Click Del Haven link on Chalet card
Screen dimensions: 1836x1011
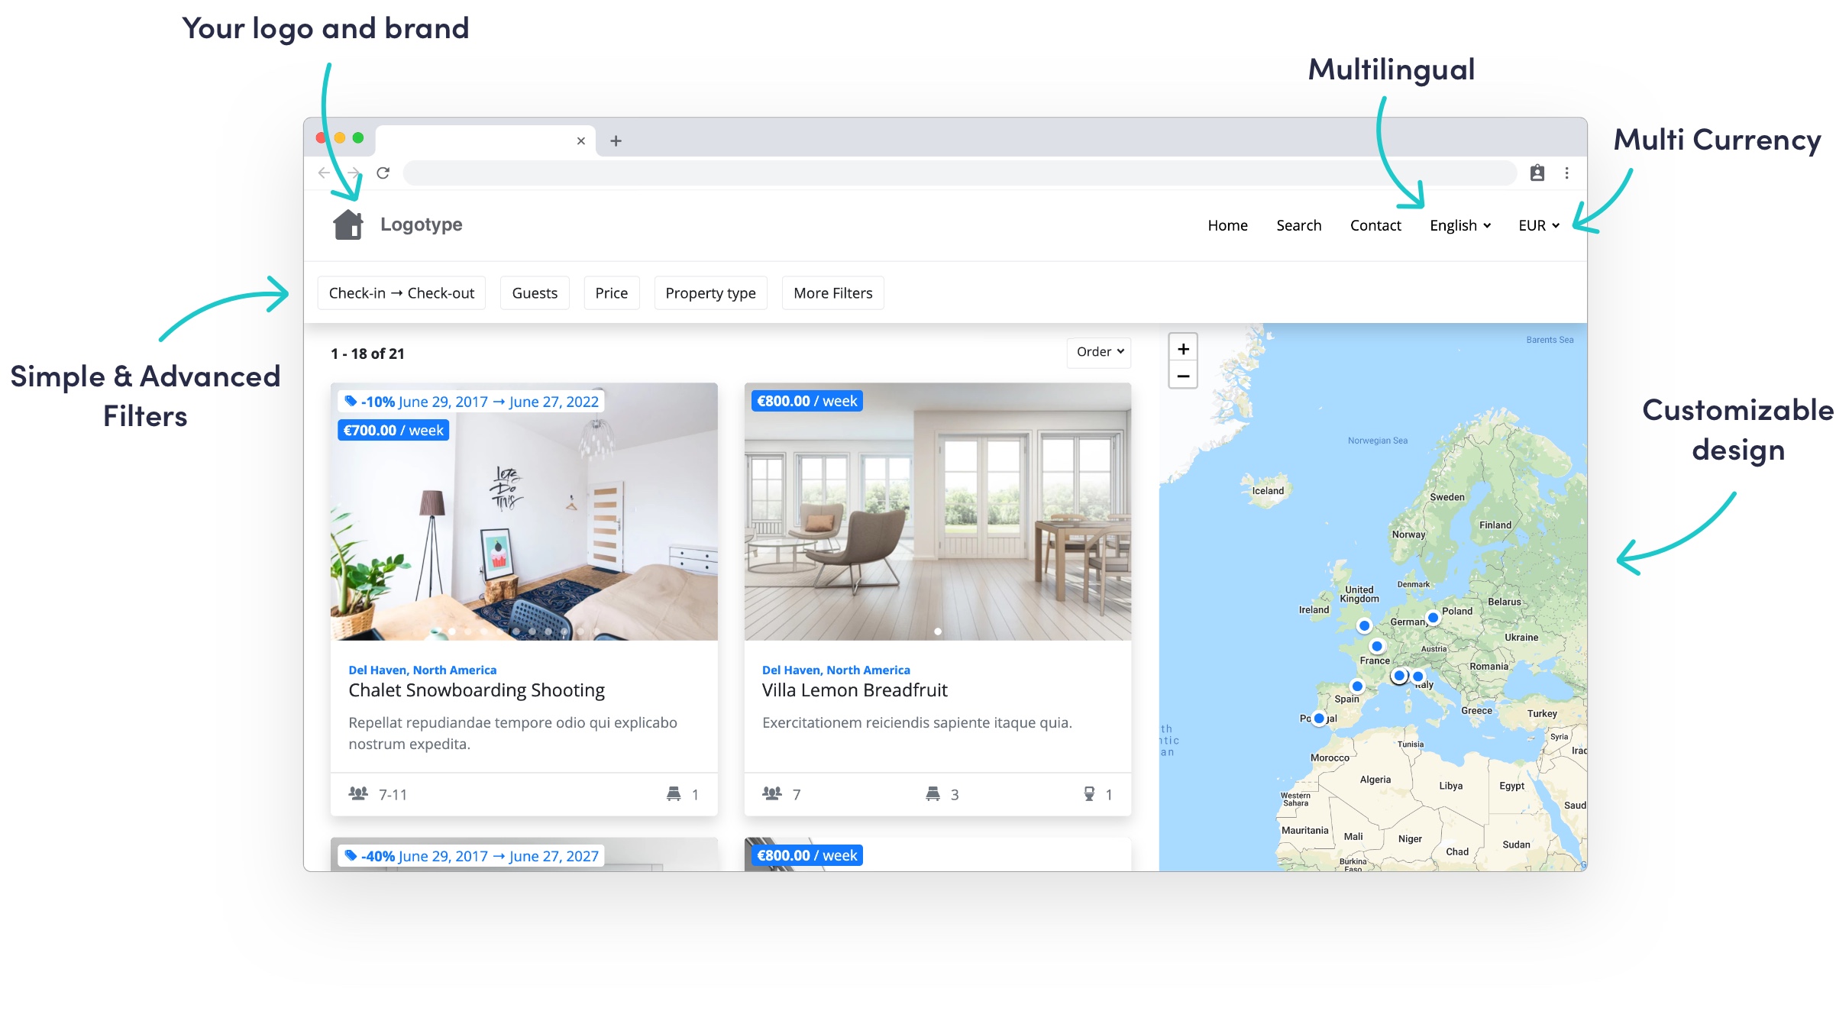(x=422, y=670)
